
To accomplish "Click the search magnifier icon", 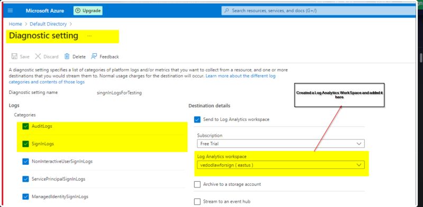I will click(227, 11).
